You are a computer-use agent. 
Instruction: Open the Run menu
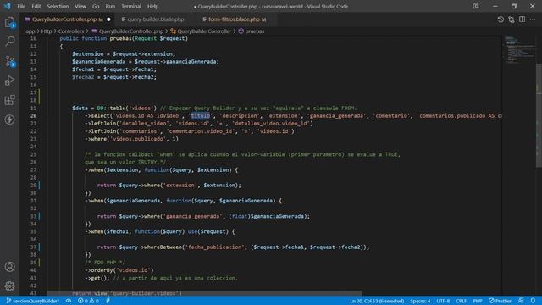click(110, 6)
